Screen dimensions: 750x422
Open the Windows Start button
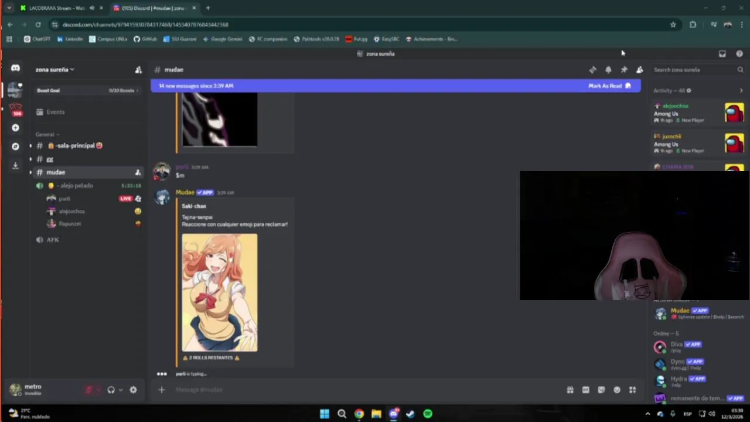click(325, 414)
